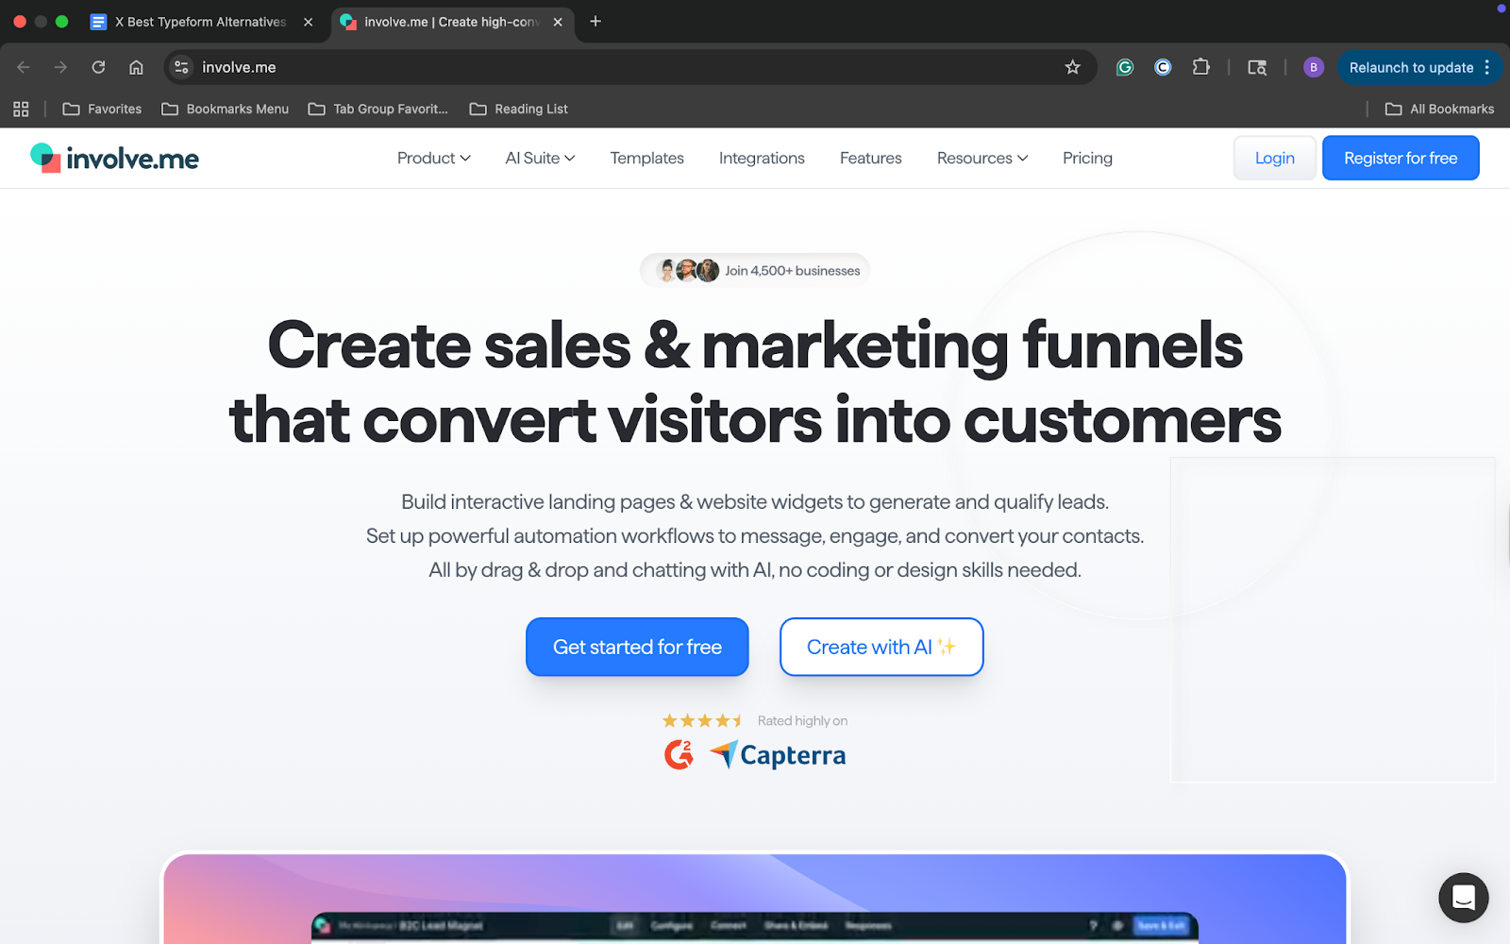Image resolution: width=1510 pixels, height=944 pixels.
Task: Expand the Resources dropdown
Action: (x=981, y=158)
